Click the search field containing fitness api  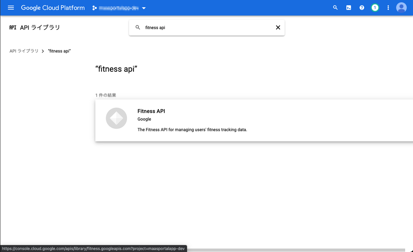click(x=207, y=28)
